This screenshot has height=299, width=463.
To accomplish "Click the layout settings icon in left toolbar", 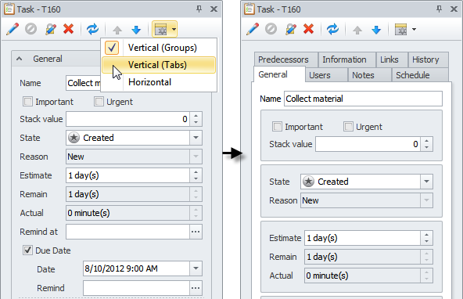I will pos(161,29).
